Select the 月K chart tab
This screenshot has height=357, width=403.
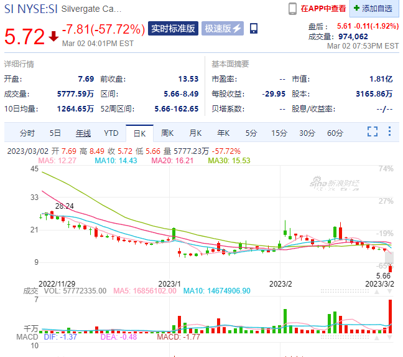click(x=195, y=133)
